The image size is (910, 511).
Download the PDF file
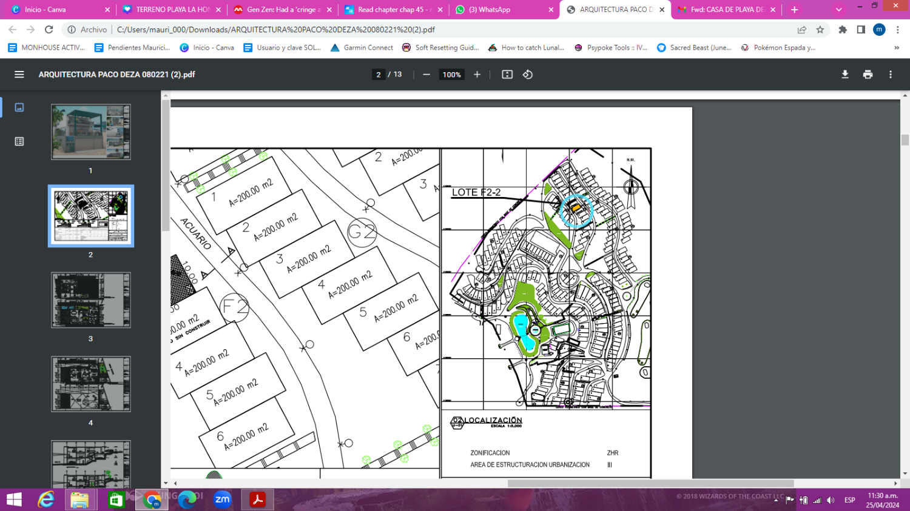844,75
